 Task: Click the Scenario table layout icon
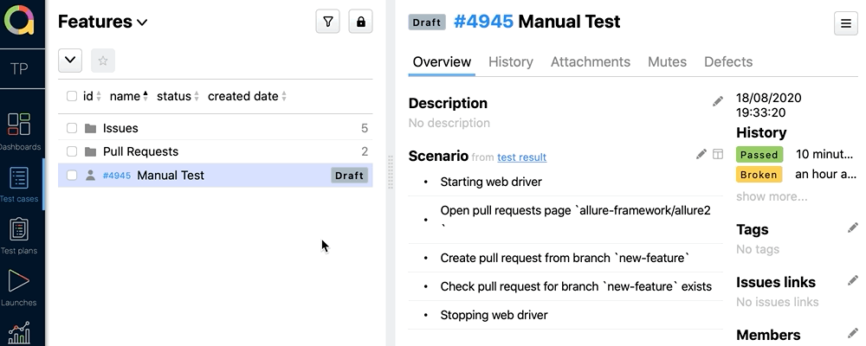[718, 154]
